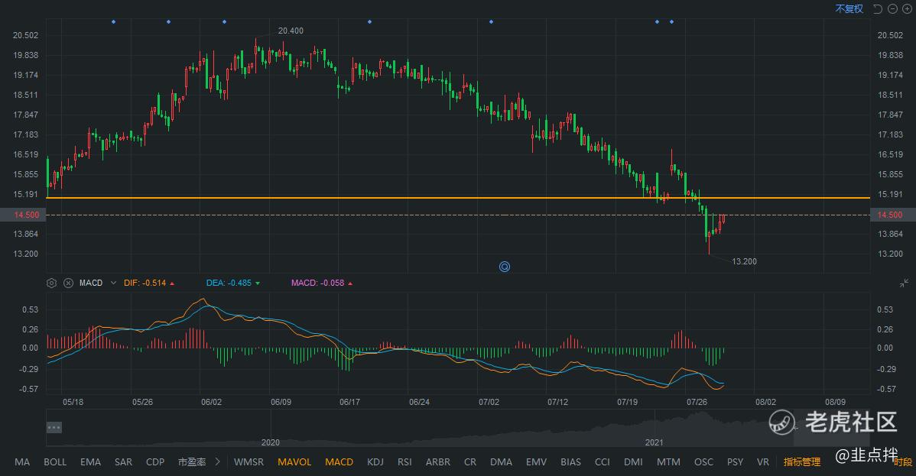Select the RSI indicator tab
The image size is (916, 476).
(x=404, y=462)
